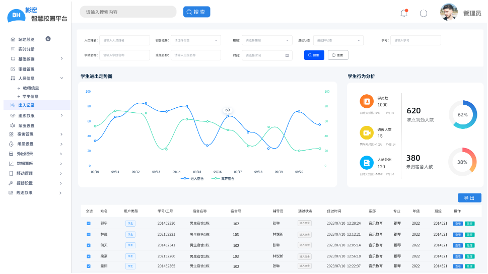Click the yellow 请假人数 camera icon
The height and width of the screenshot is (274, 488).
pyautogui.click(x=367, y=132)
